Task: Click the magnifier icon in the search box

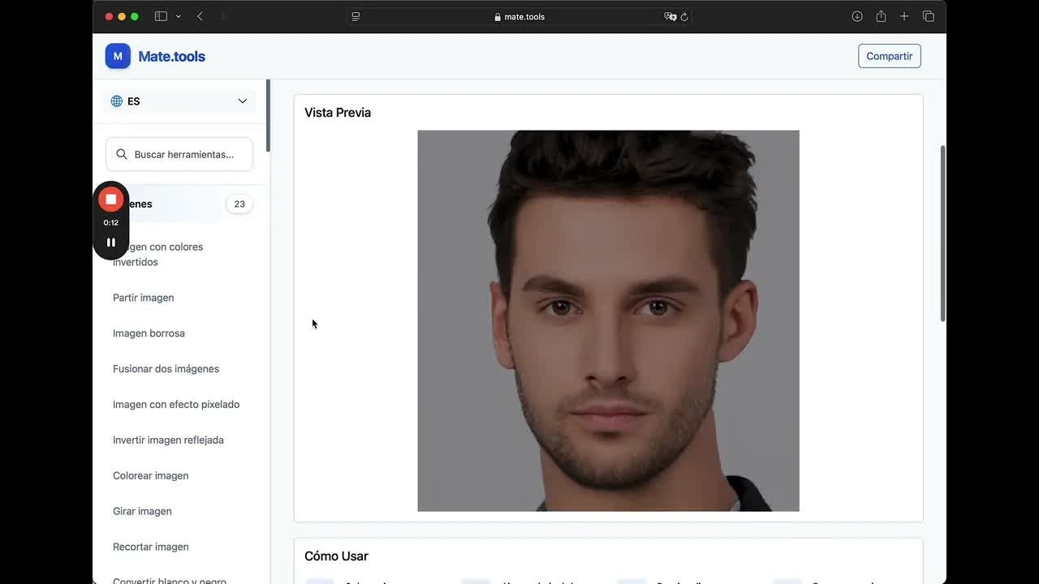Action: (x=122, y=154)
